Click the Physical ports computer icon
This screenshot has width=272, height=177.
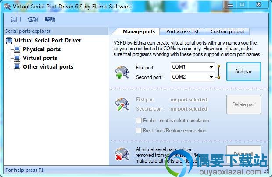point(17,49)
